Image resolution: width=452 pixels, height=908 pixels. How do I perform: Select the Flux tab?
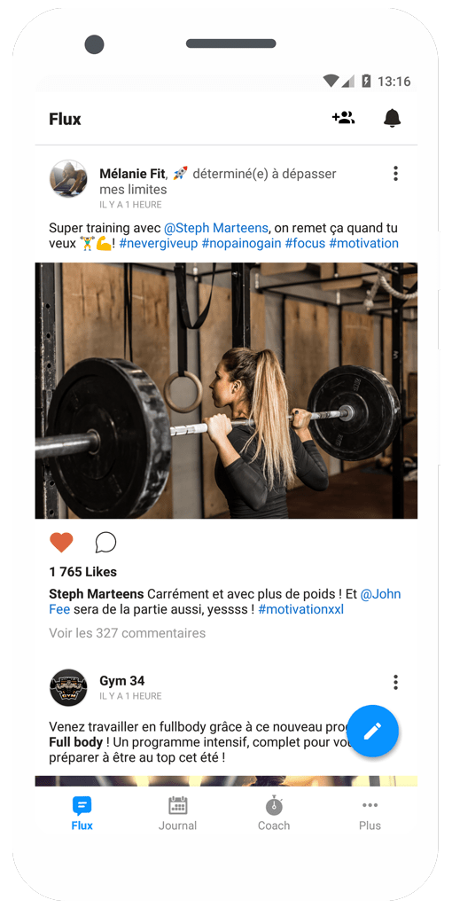pos(82,814)
